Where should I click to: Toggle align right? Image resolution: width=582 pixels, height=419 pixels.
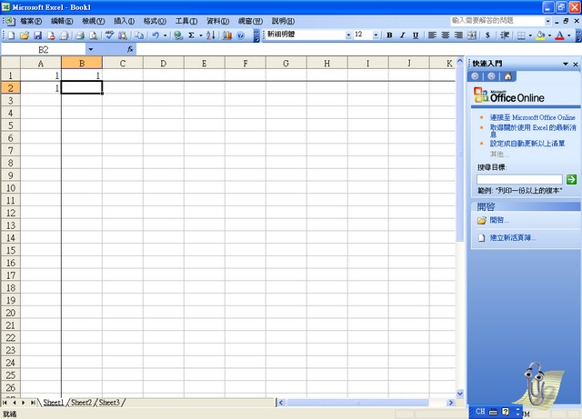click(458, 35)
